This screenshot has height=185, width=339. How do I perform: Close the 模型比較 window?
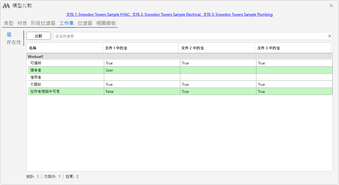point(331,6)
